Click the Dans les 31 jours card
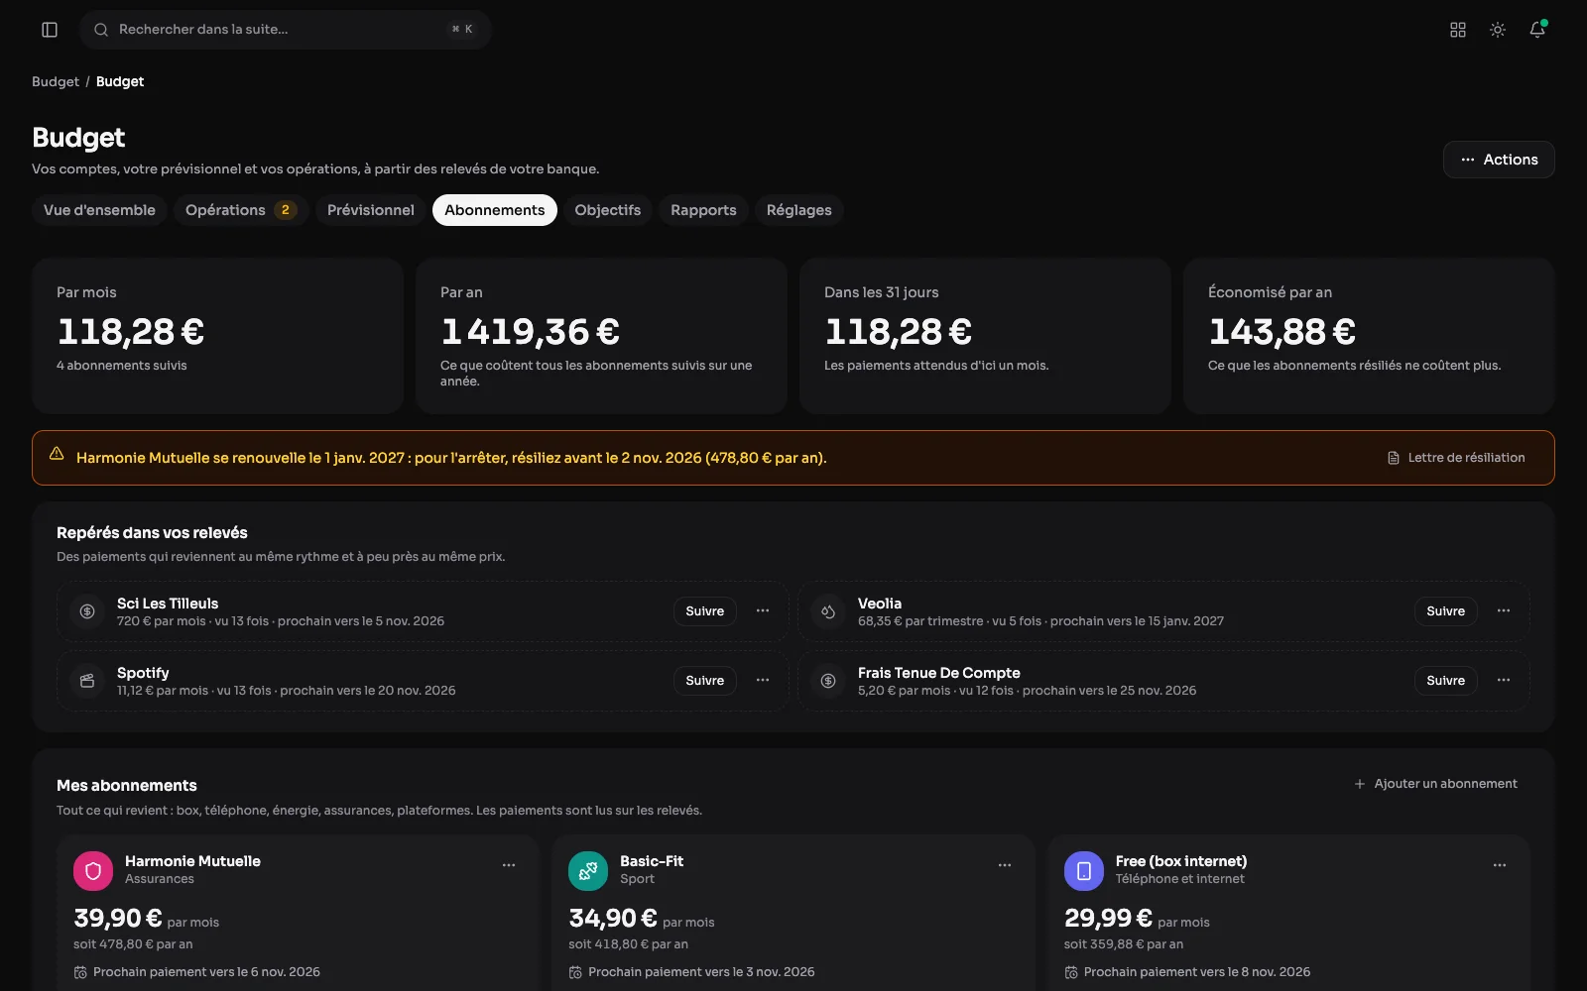1587x991 pixels. coord(985,336)
